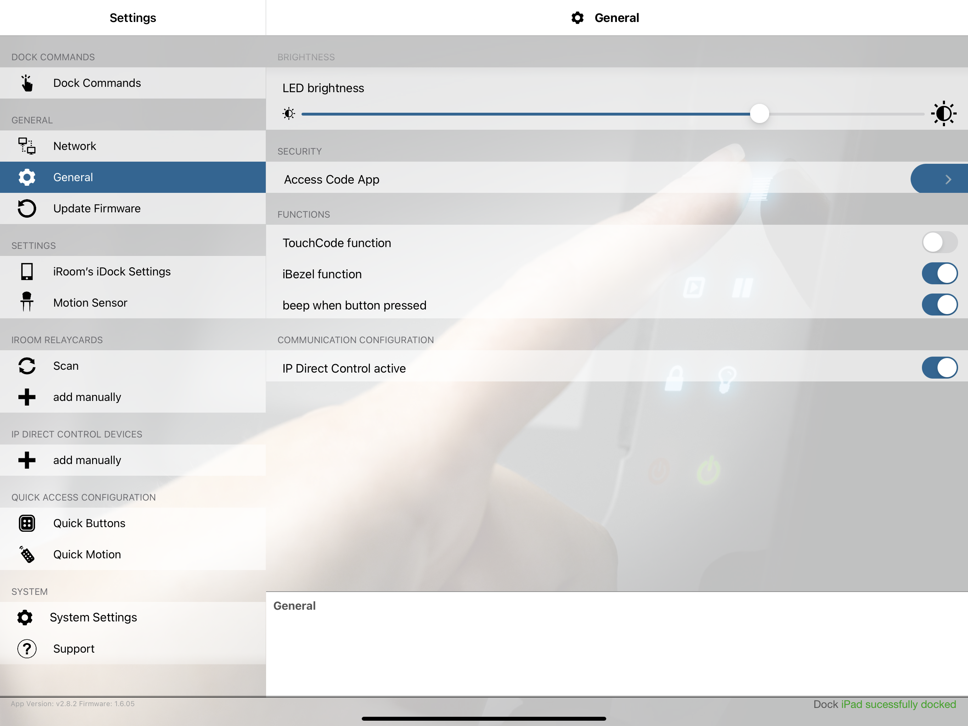Open Quick Motion configuration

point(133,554)
